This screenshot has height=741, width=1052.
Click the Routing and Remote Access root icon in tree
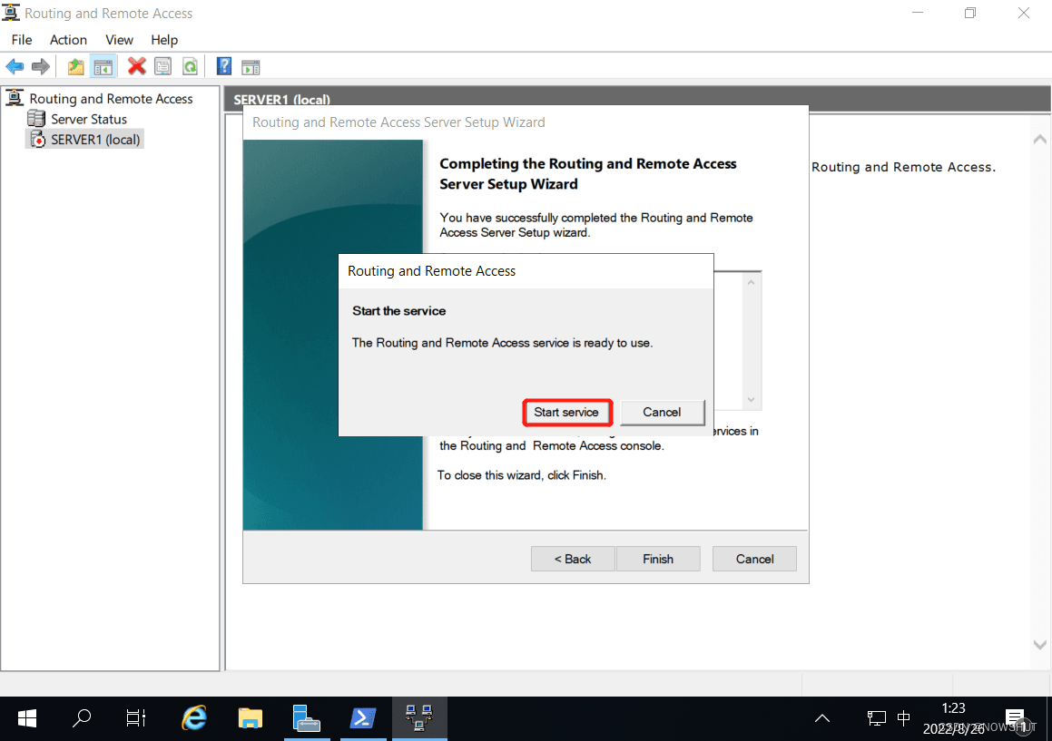point(15,99)
